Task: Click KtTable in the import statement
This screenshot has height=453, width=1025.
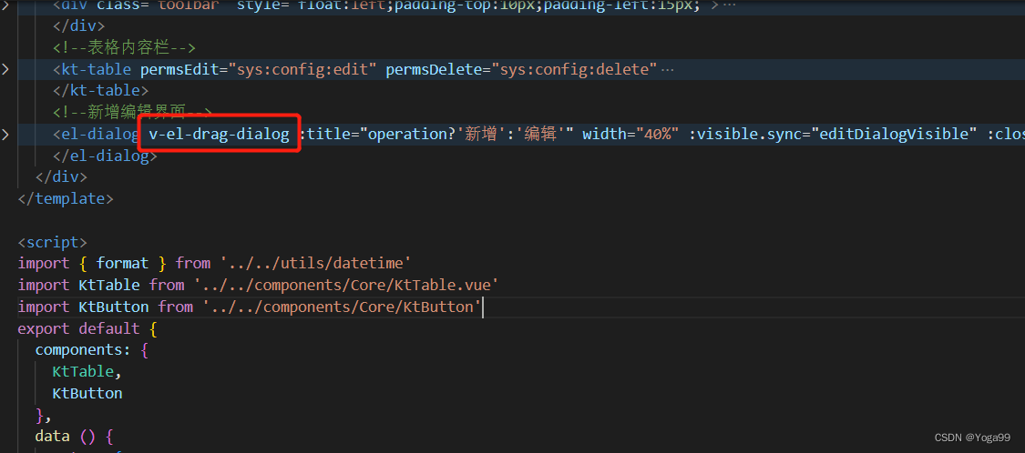Action: tap(109, 285)
